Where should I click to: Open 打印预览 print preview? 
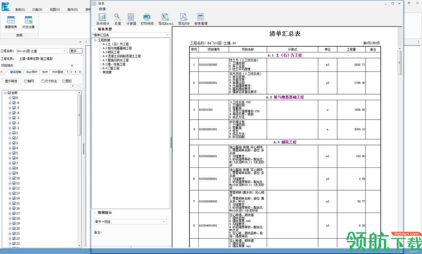pyautogui.click(x=147, y=19)
